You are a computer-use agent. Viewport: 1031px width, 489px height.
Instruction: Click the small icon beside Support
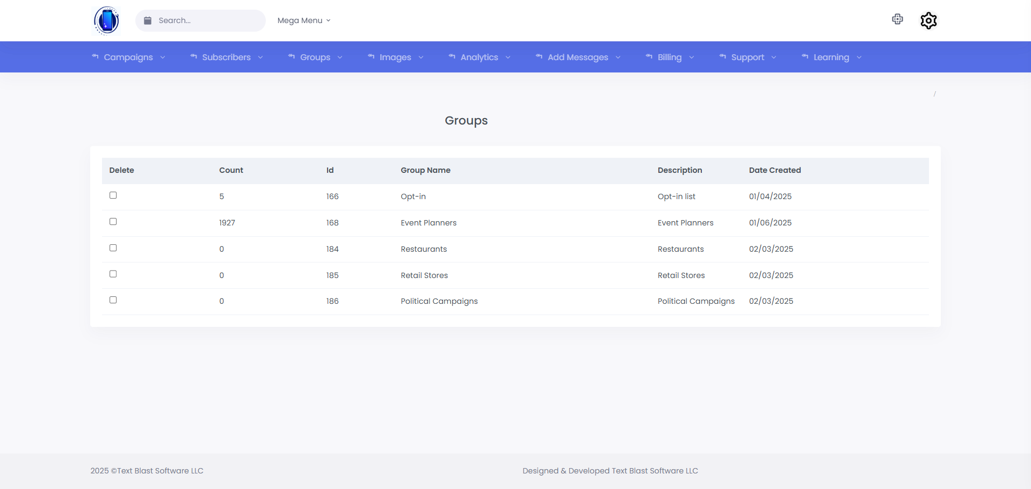(x=723, y=56)
